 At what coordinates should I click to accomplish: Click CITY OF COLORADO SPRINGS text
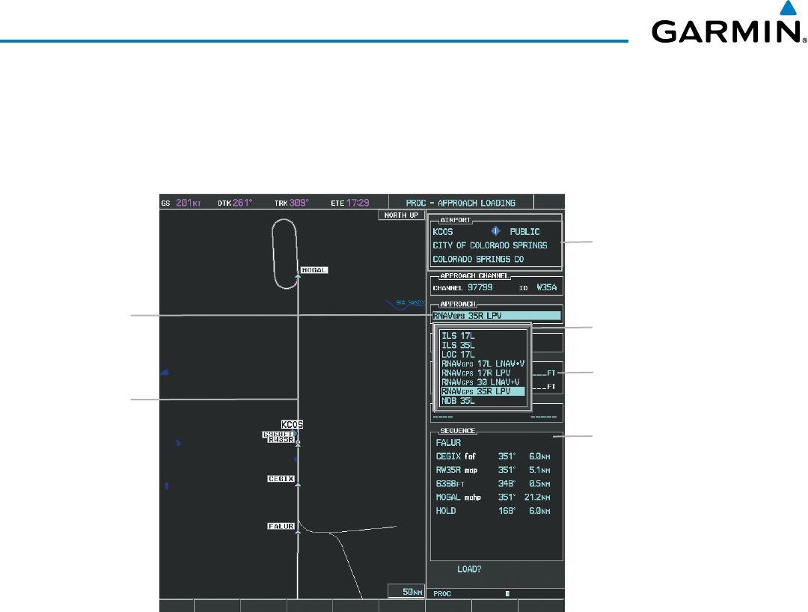[490, 245]
